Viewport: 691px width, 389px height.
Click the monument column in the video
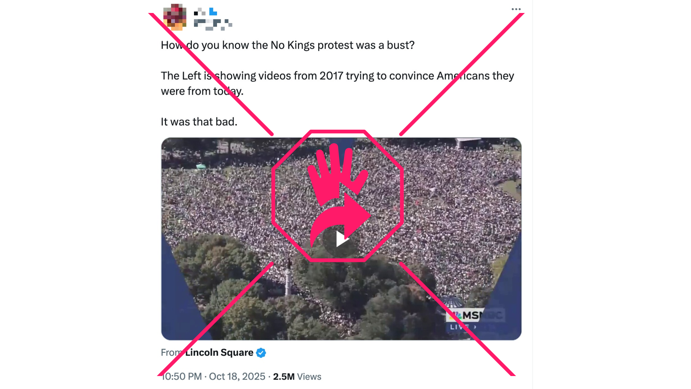[x=288, y=277]
